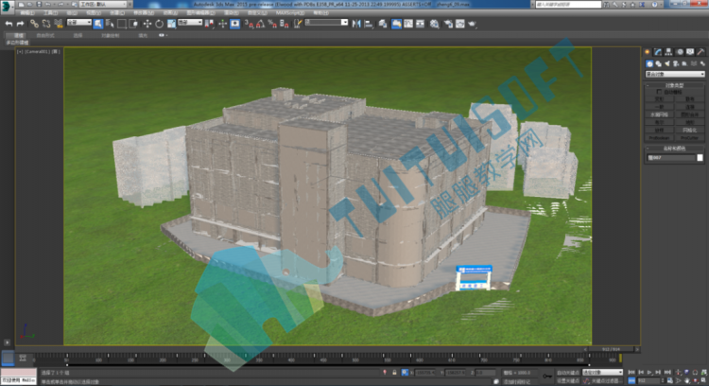Open the 编辑(E) Edit menu
The width and height of the screenshot is (709, 386).
click(x=27, y=12)
